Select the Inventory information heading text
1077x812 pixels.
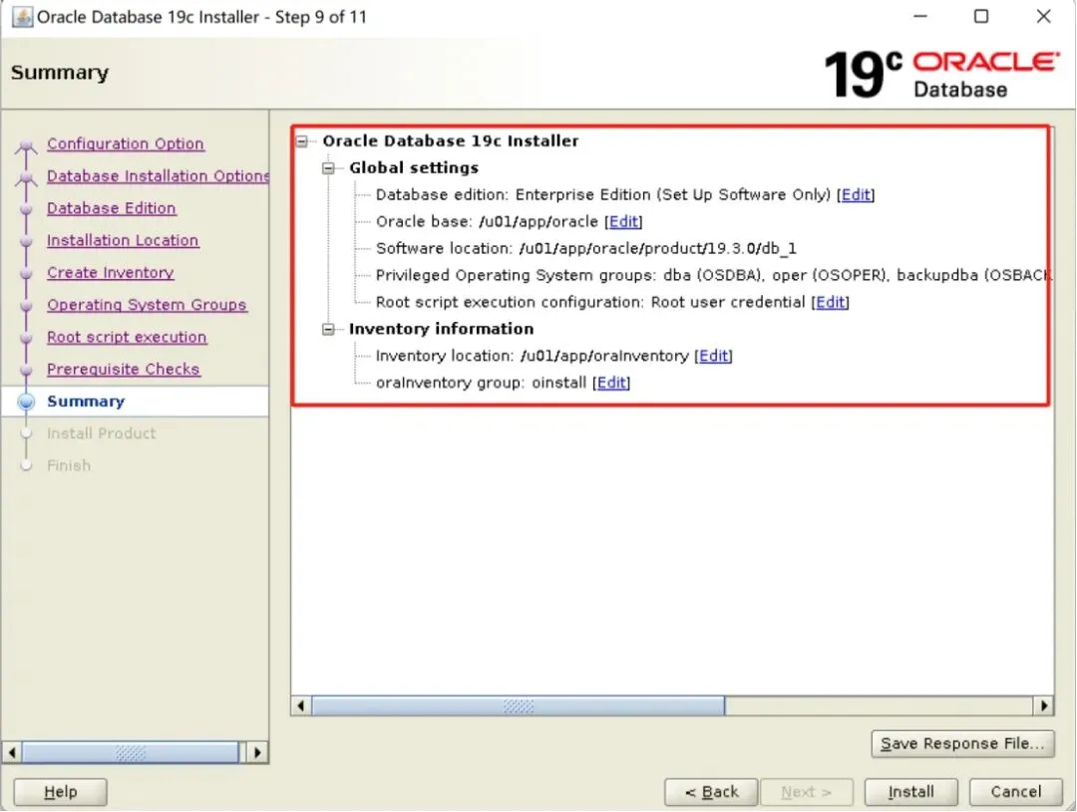(441, 330)
